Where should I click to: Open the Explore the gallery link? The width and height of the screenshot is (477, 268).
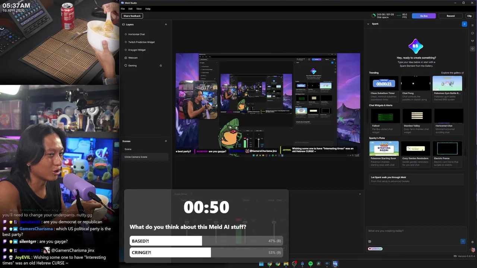(452, 73)
